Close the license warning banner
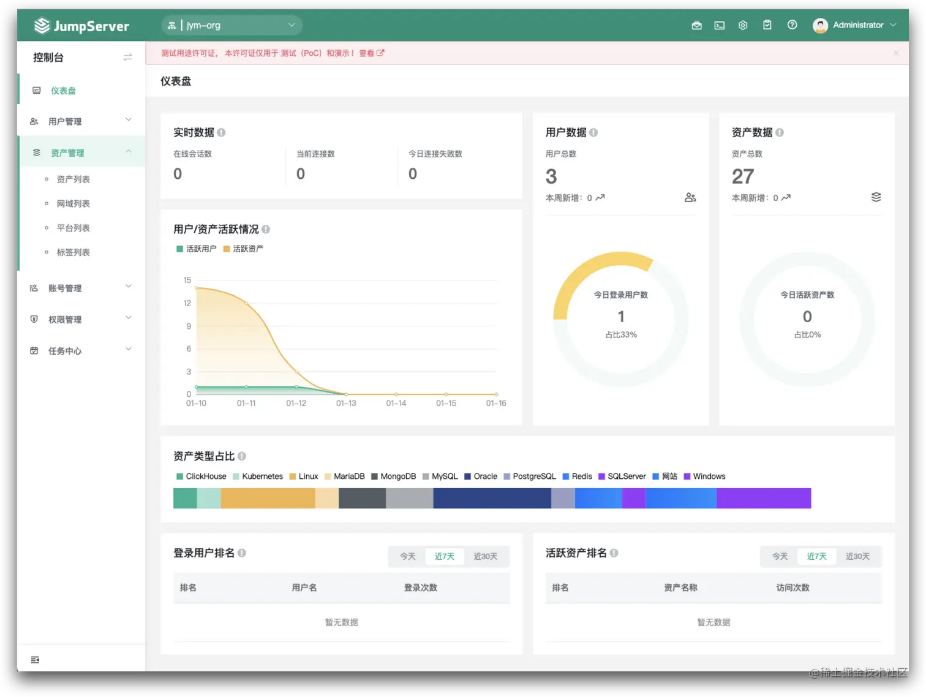The image size is (926, 697). tap(896, 53)
